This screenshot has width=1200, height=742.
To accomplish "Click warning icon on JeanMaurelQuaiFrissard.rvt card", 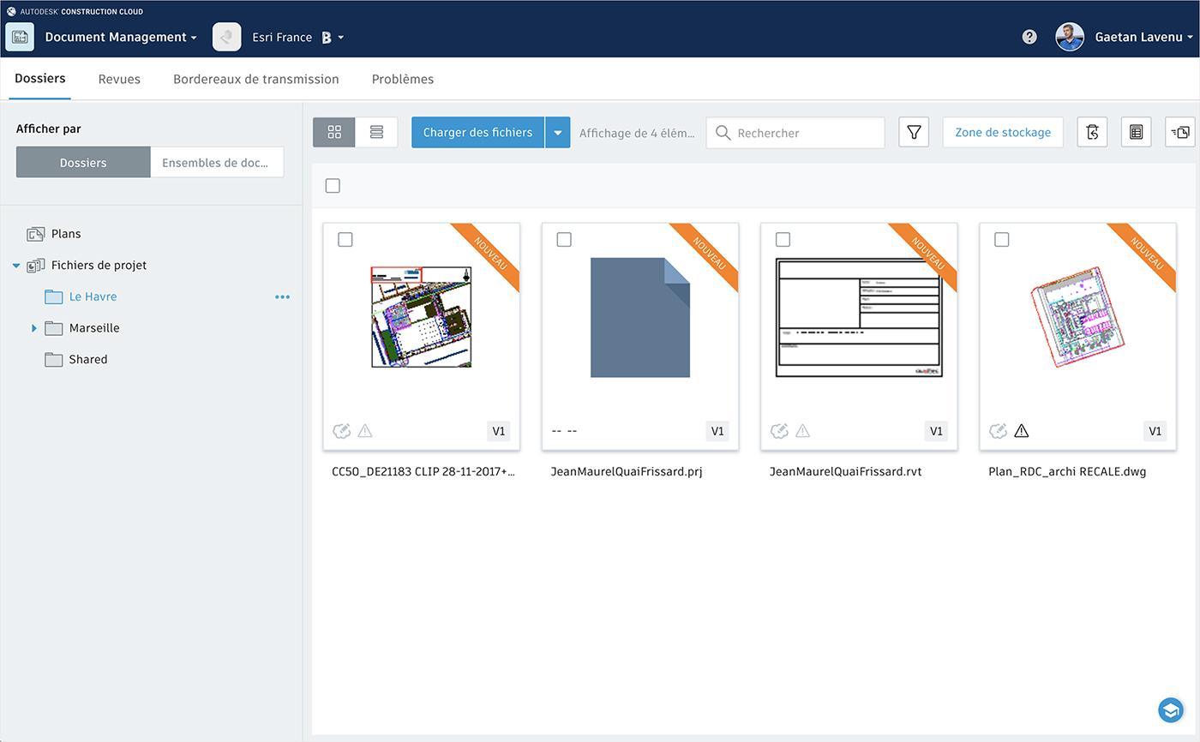I will coord(802,431).
